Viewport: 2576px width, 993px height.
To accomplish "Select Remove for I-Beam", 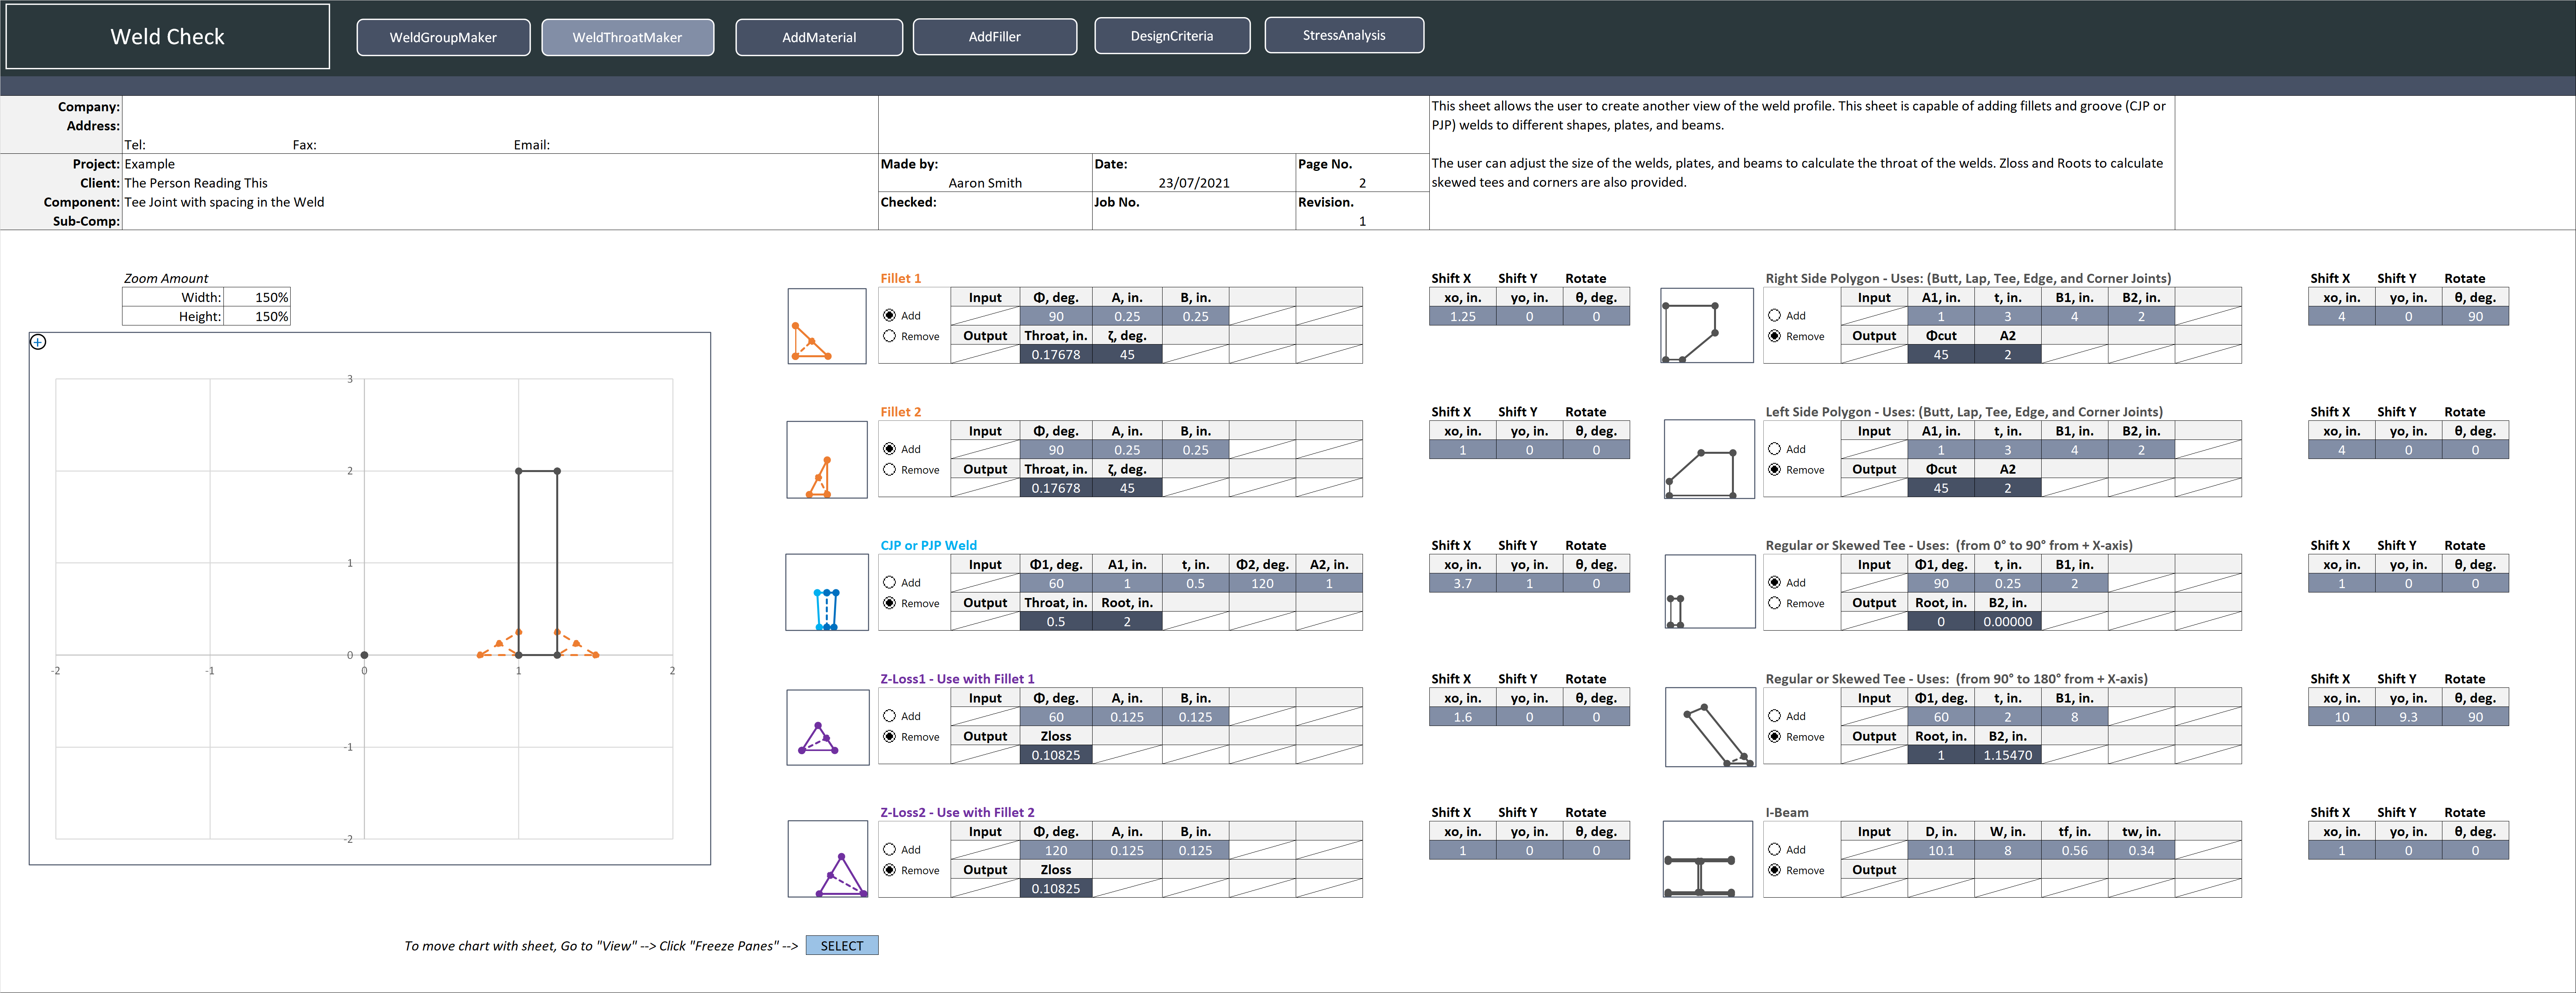I will (x=1774, y=870).
